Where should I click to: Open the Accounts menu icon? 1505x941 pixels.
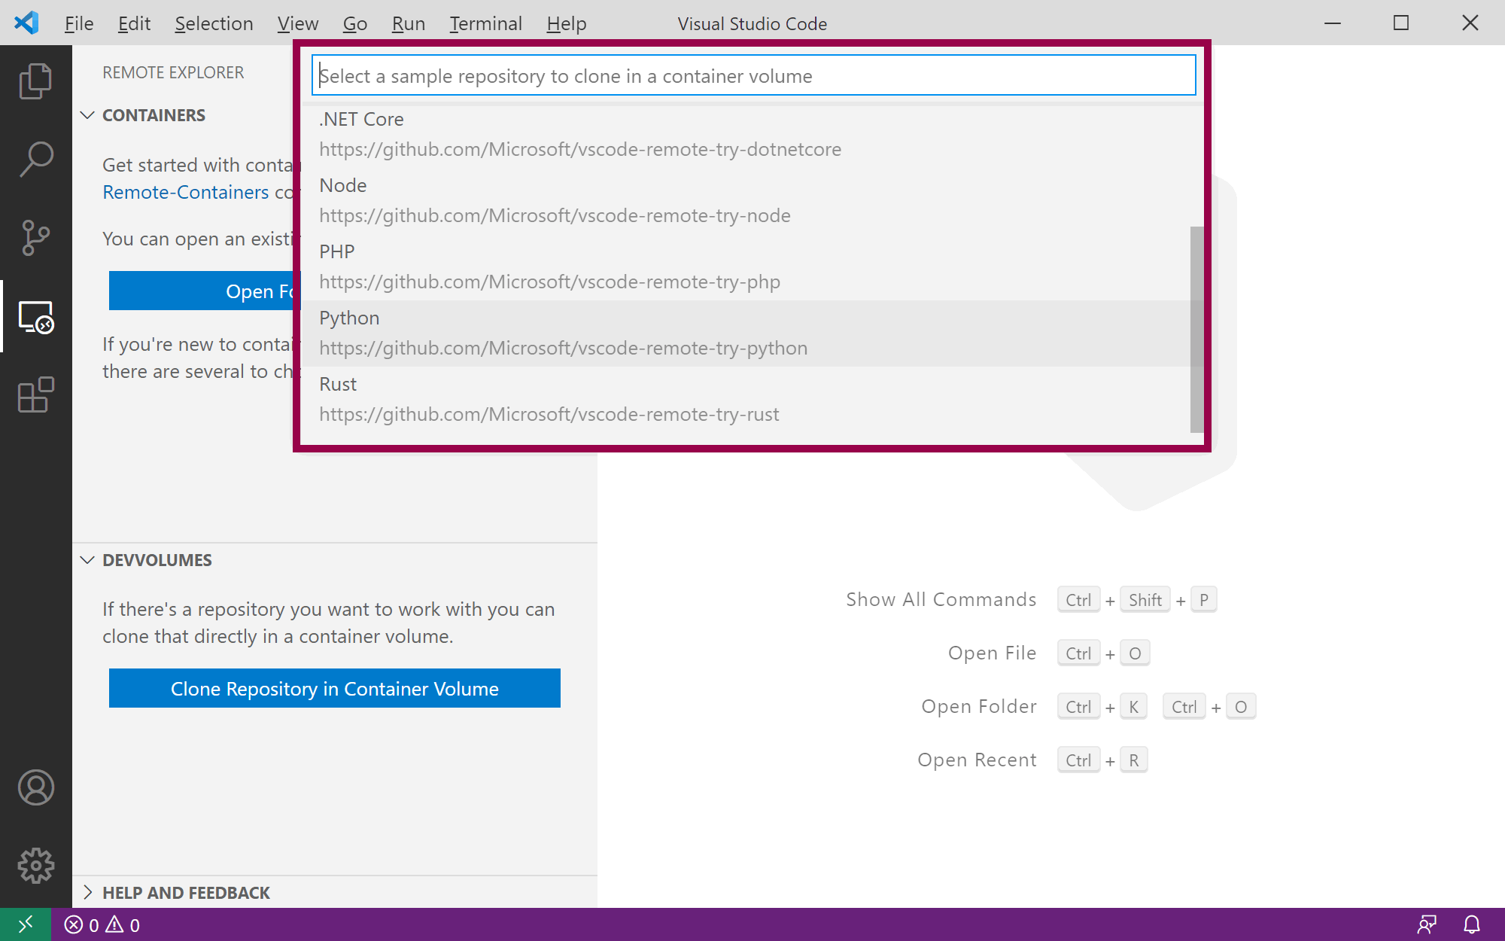35,787
